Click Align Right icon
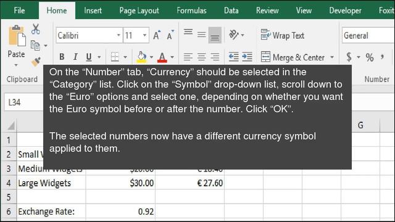 [x=215, y=57]
